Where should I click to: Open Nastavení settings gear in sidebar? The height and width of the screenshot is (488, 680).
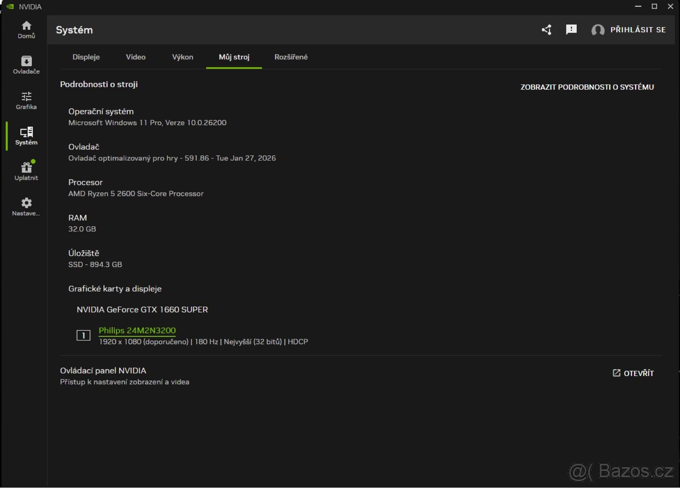pos(26,207)
